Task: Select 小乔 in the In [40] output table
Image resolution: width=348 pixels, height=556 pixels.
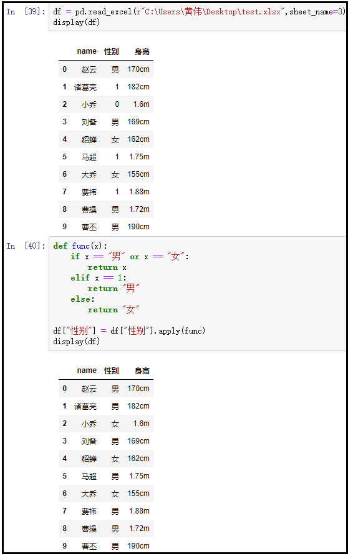Action: click(x=89, y=424)
